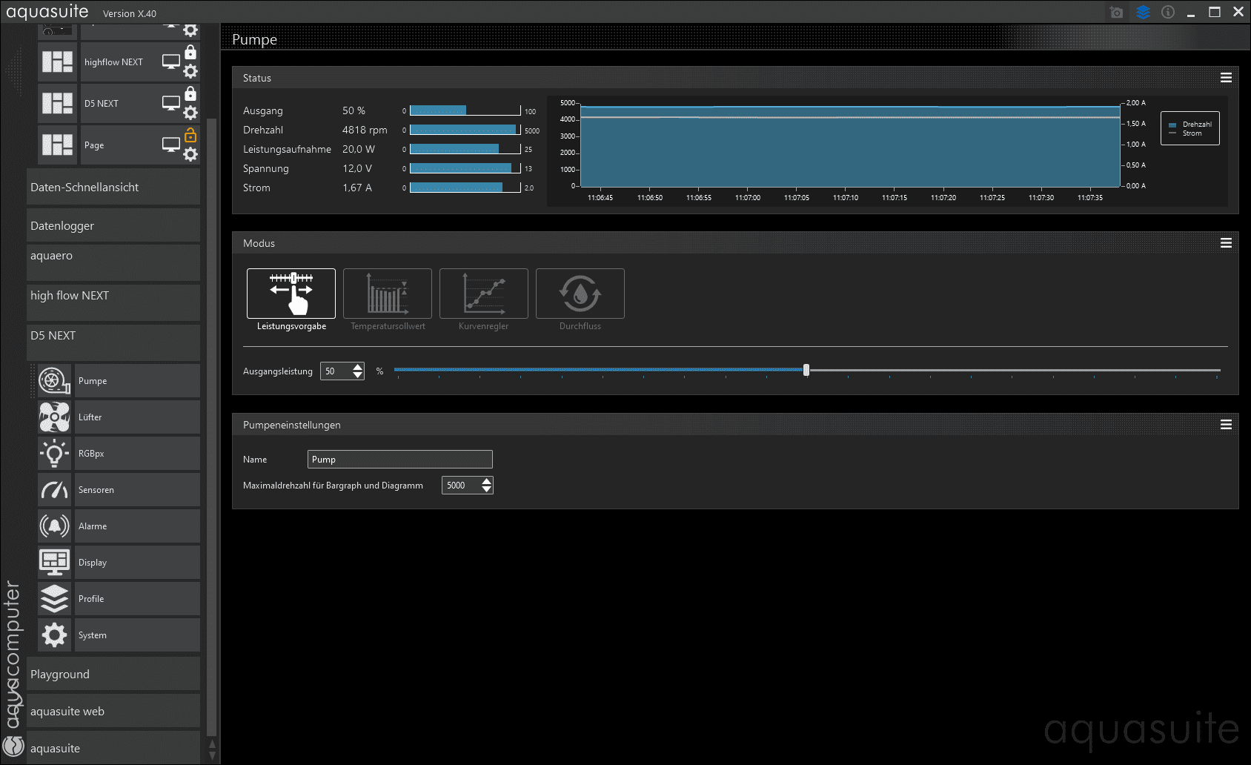Decrease Maximaldrehzahl with down arrow
Viewport: 1251px width, 765px height.
(486, 489)
